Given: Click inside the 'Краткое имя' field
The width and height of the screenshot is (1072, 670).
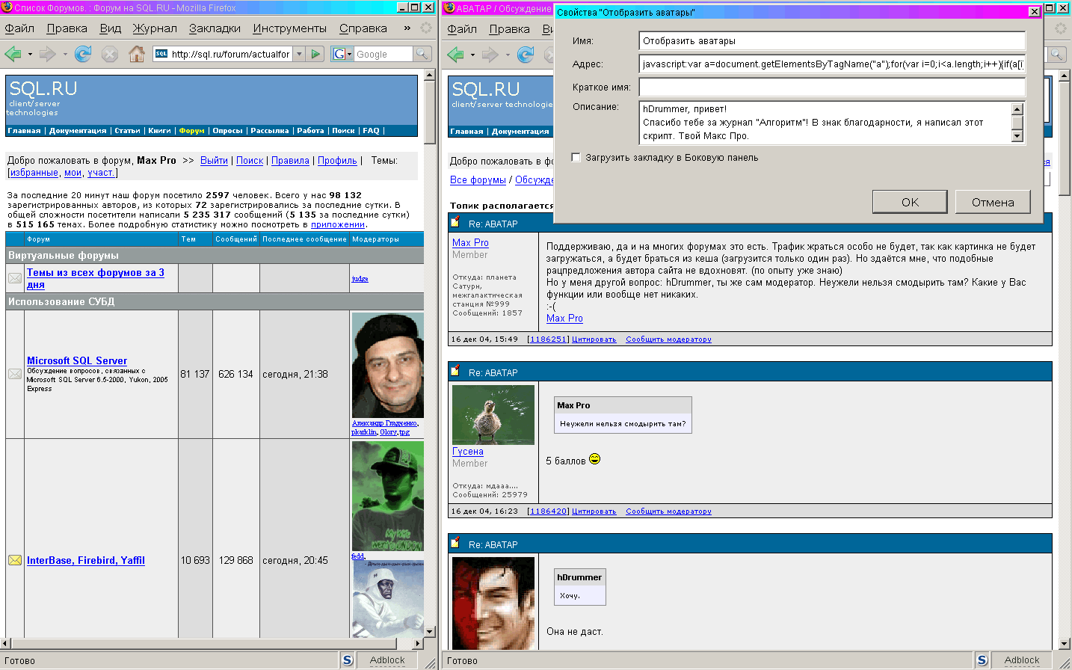Looking at the screenshot, I should click(x=831, y=87).
